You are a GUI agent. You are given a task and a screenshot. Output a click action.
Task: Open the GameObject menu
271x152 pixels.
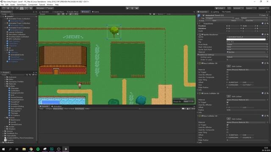click(22, 5)
